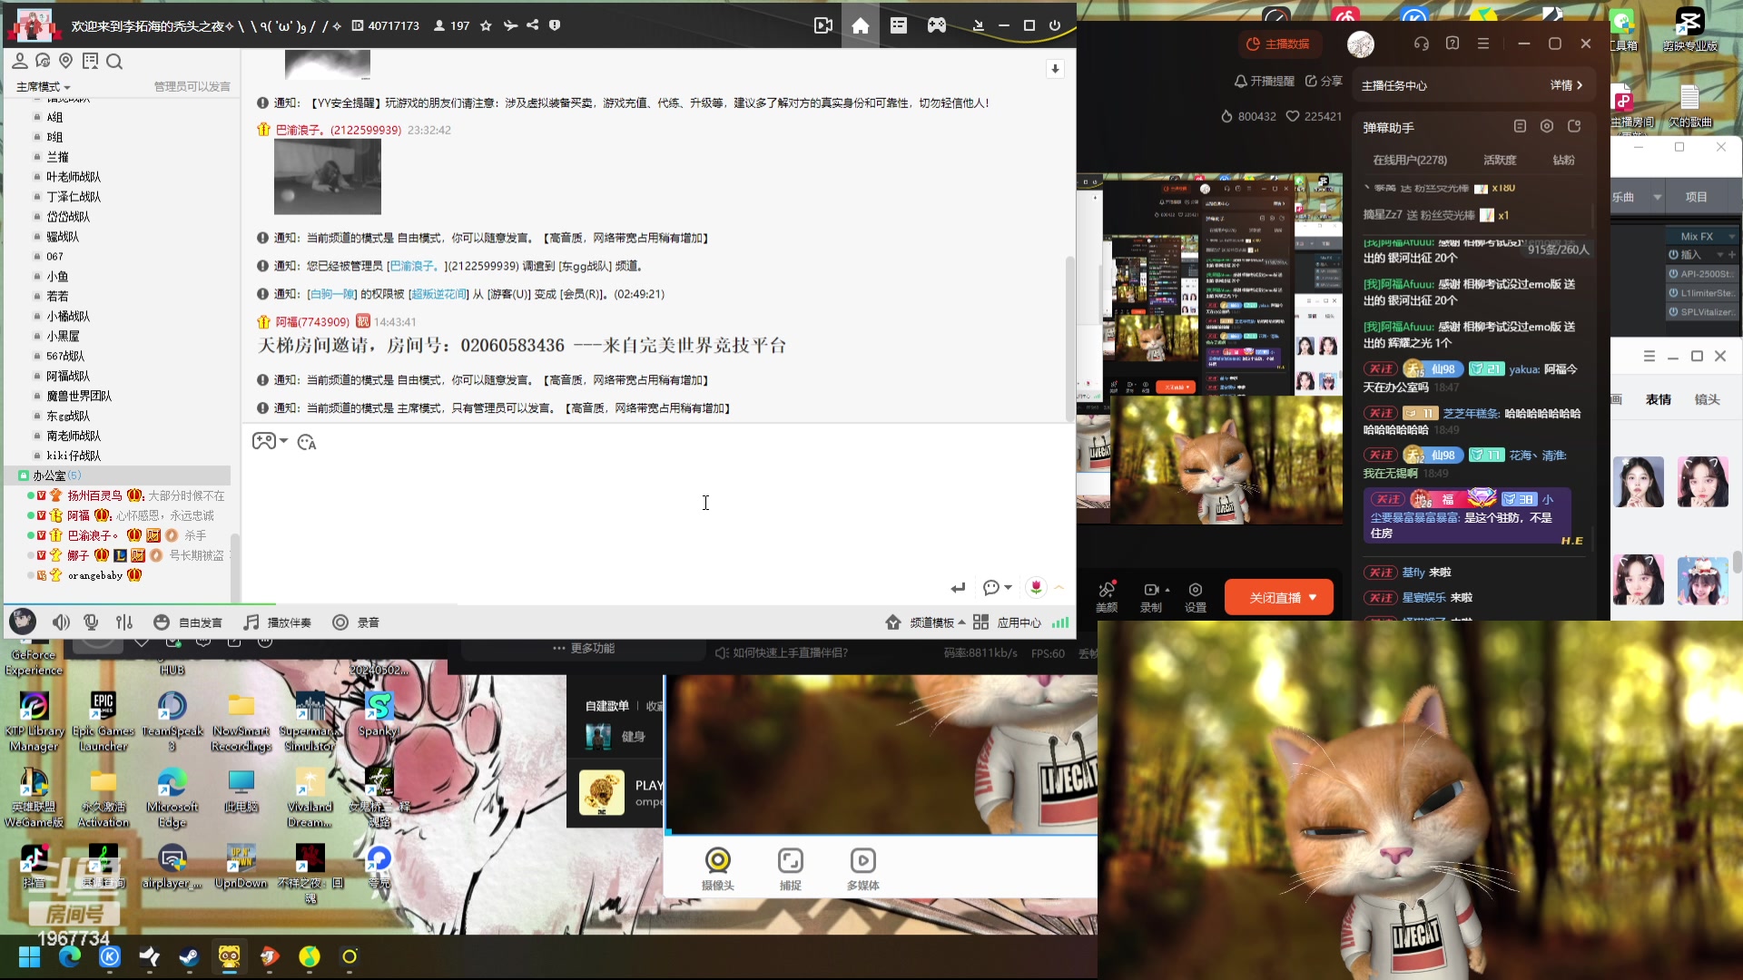Click the 多媒体 multimedia source icon

862,868
